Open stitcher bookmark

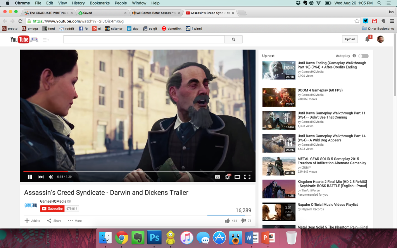click(114, 29)
